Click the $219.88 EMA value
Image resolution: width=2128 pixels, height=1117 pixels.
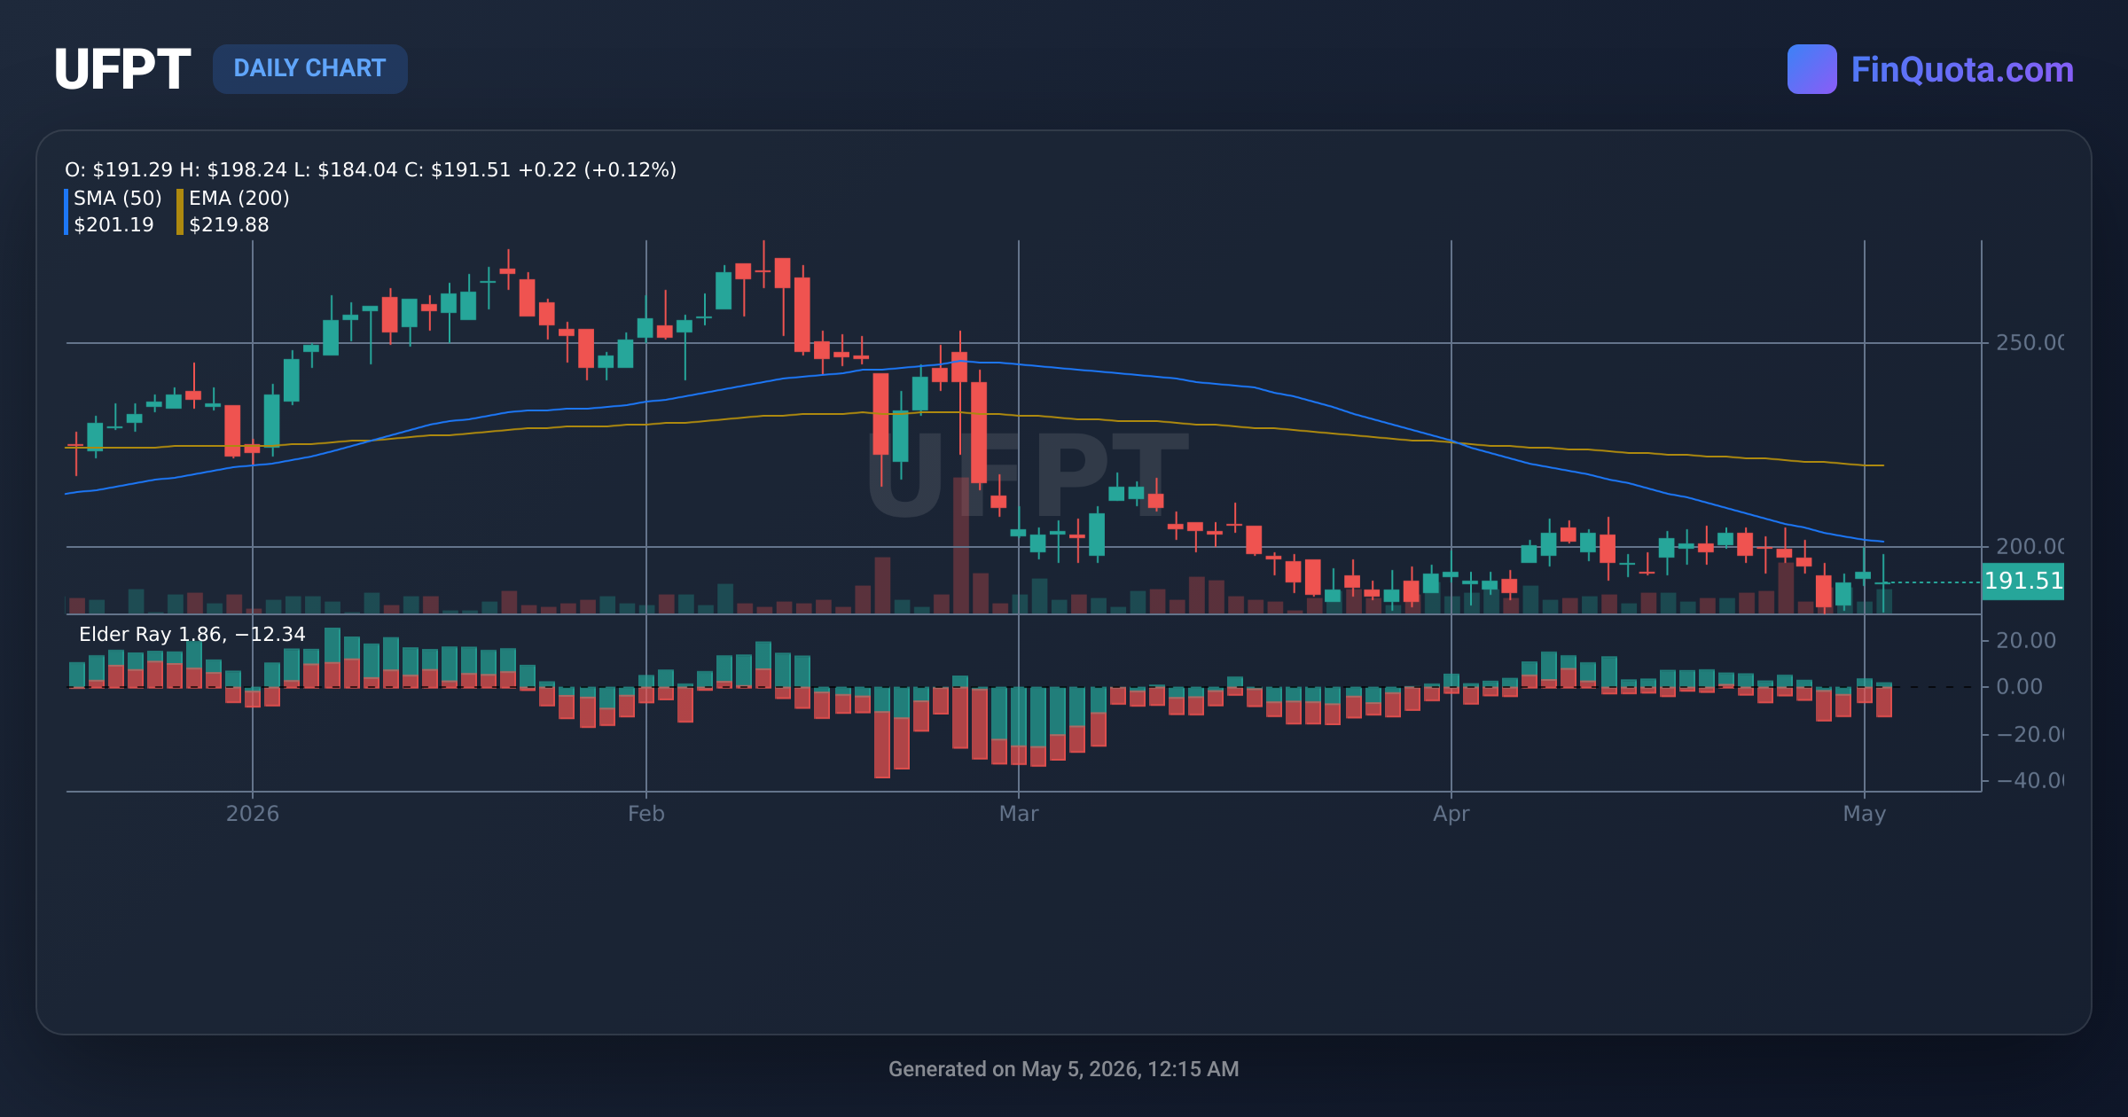[x=229, y=224]
